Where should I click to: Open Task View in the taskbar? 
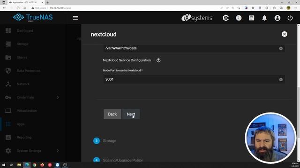(x=11, y=165)
